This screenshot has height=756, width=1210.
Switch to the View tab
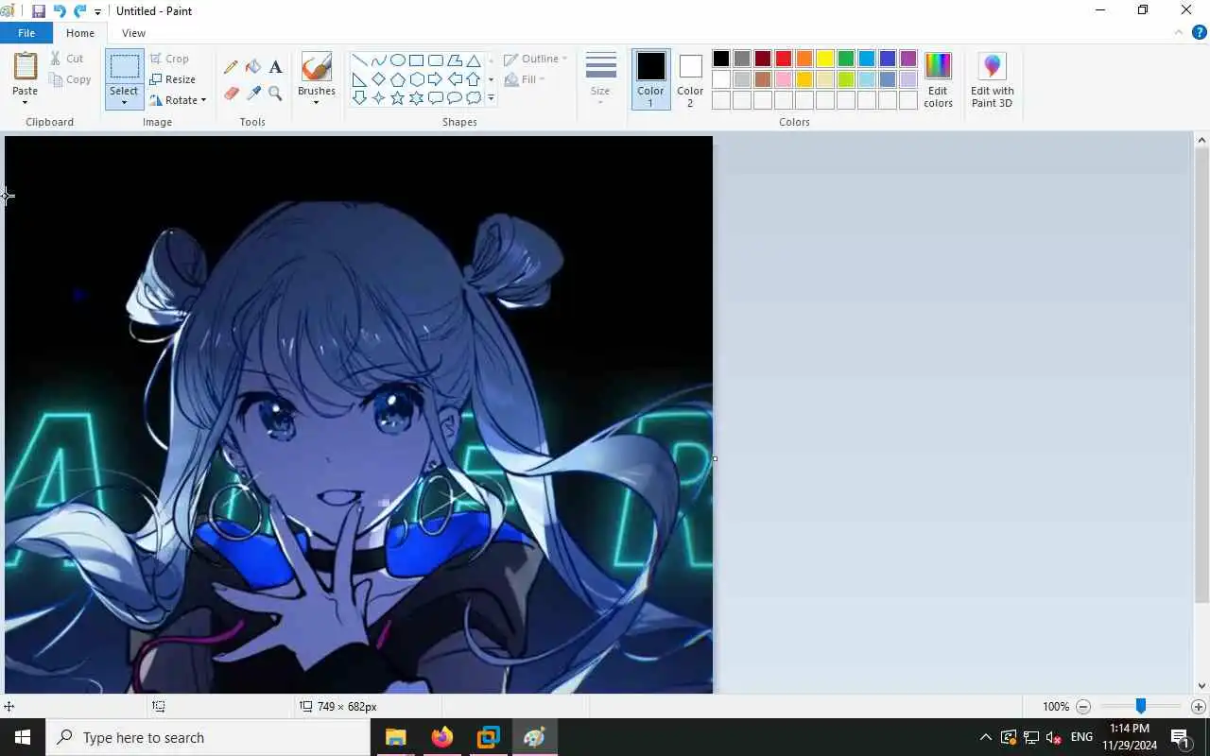(133, 33)
